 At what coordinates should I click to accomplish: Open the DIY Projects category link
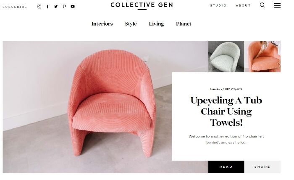(234, 89)
